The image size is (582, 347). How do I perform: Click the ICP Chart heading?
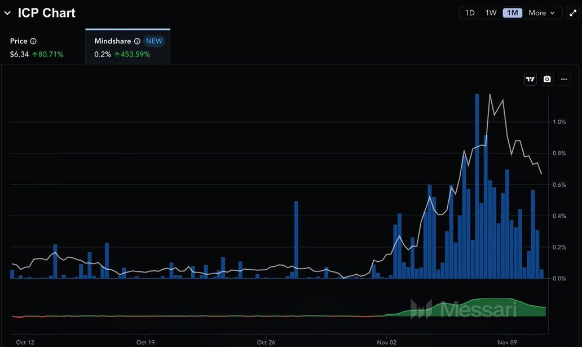pos(46,13)
